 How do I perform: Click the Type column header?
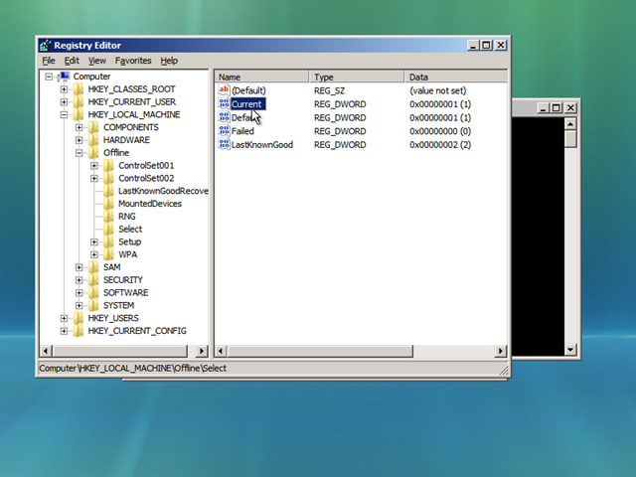pos(357,77)
